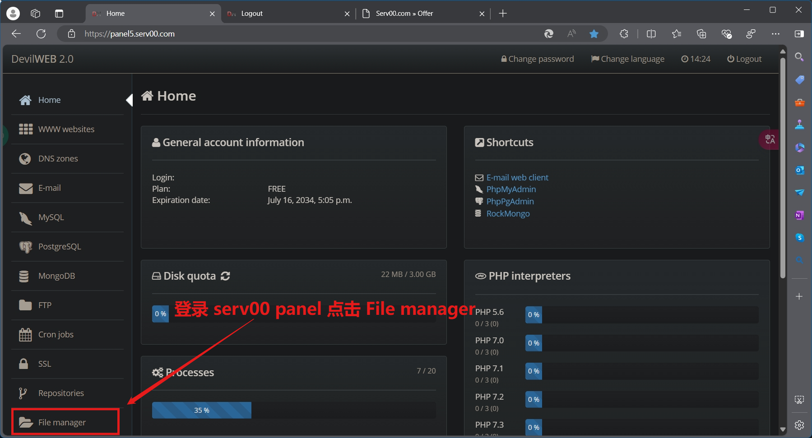Refresh the Disk quota

(x=225, y=276)
